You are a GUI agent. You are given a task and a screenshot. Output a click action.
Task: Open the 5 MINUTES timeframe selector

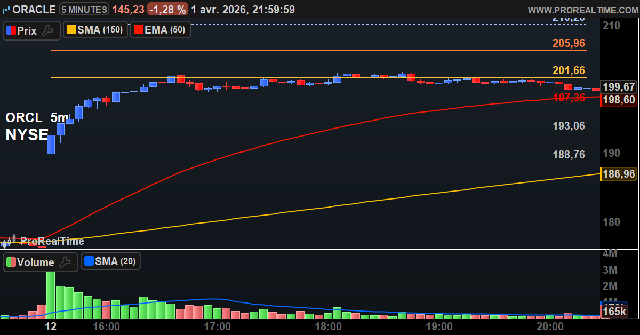point(84,9)
